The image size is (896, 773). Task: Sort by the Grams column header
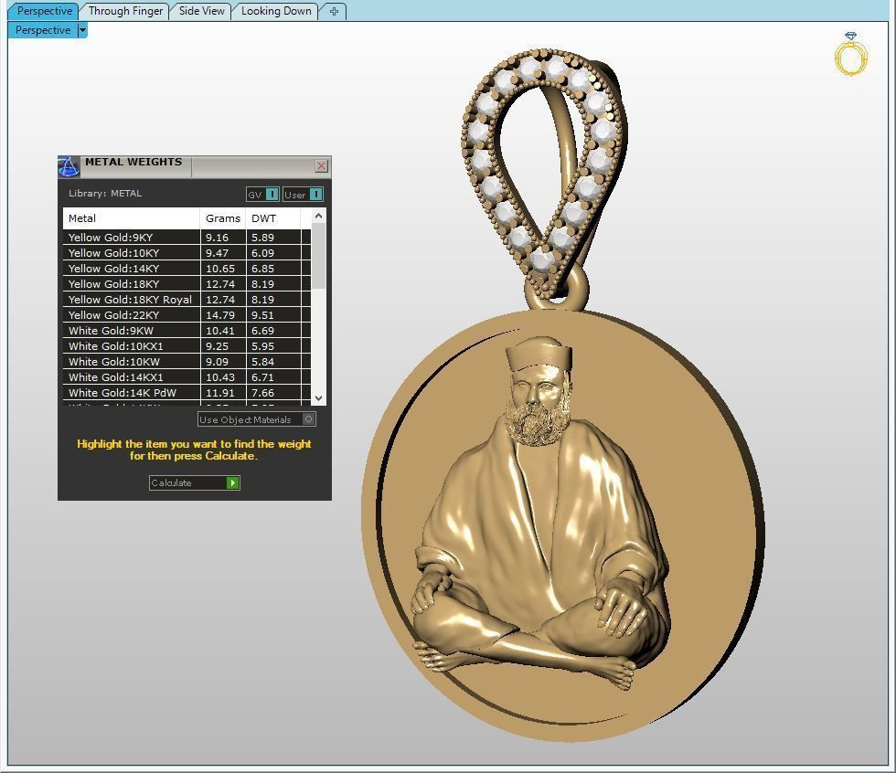pos(223,218)
